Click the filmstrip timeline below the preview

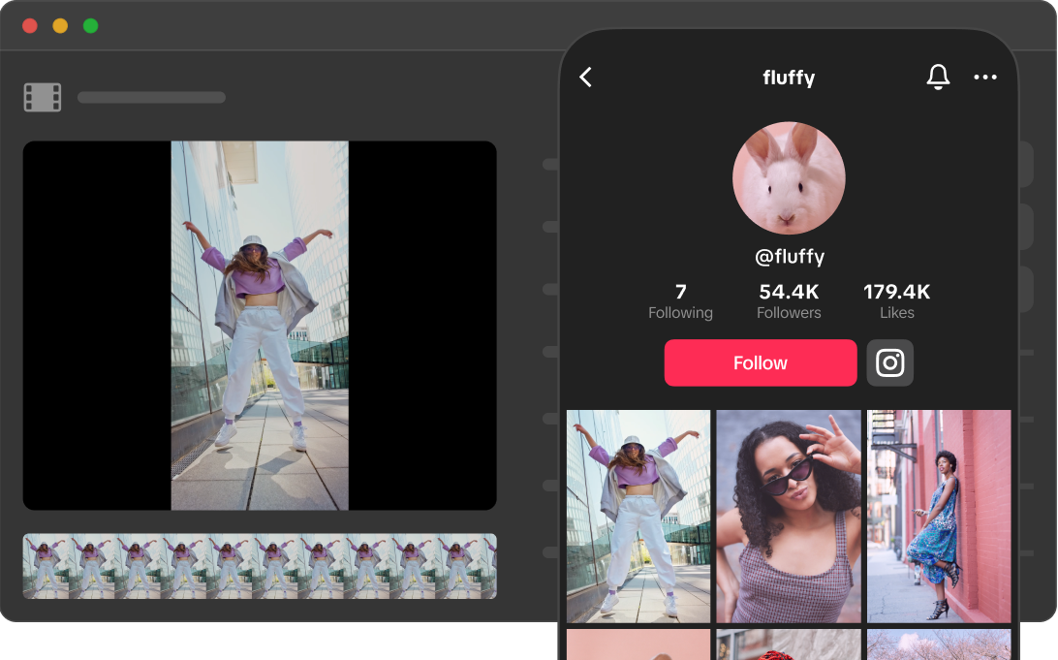click(260, 566)
